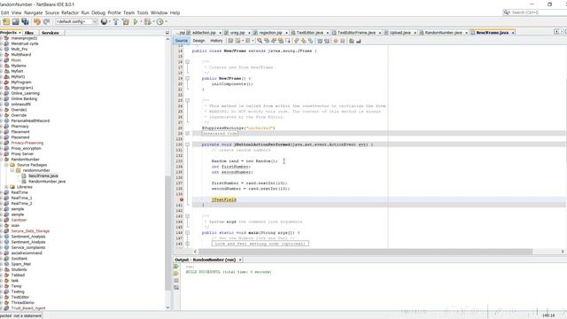Minimize the Projects panel window group
Screen dimensions: 567x319
tap(167, 33)
